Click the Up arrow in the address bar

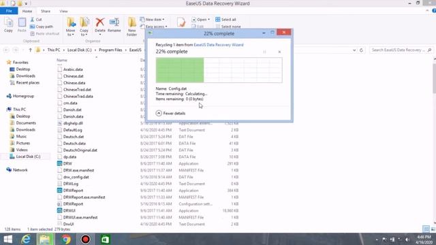(30, 50)
